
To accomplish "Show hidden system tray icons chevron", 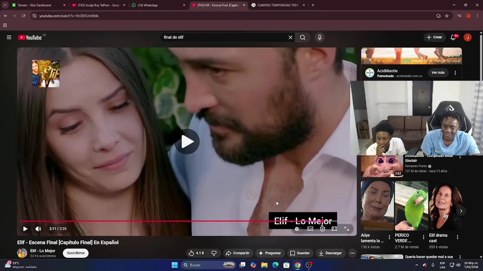I will [x=417, y=265].
